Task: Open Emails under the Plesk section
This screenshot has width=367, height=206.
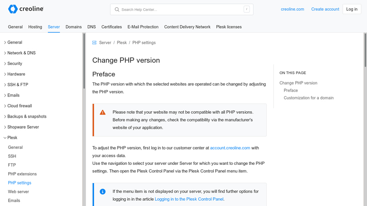Action: click(14, 201)
